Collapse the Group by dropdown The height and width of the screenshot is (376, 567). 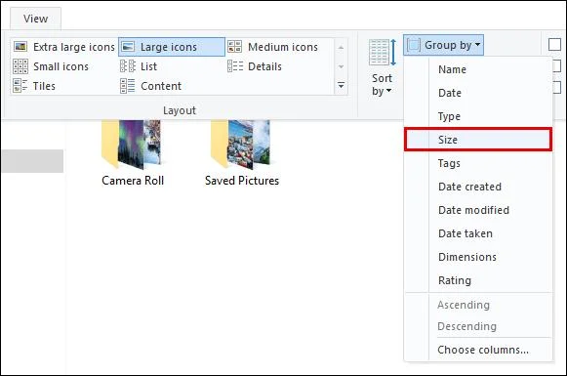pyautogui.click(x=444, y=45)
